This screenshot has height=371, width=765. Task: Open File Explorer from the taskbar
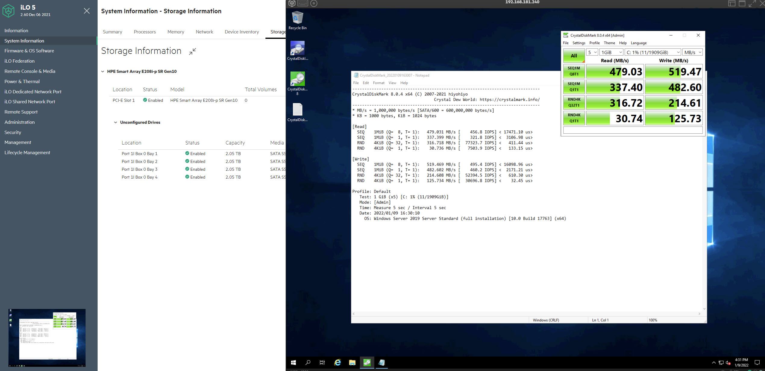tap(352, 363)
